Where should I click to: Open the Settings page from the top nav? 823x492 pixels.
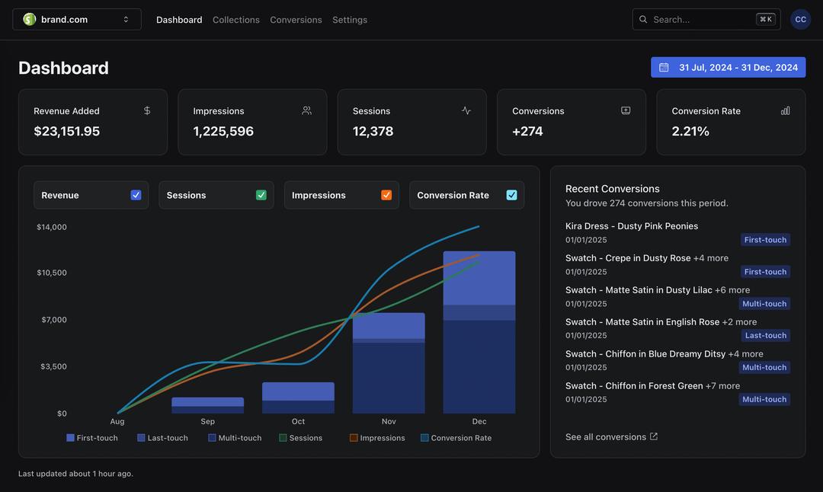point(350,20)
